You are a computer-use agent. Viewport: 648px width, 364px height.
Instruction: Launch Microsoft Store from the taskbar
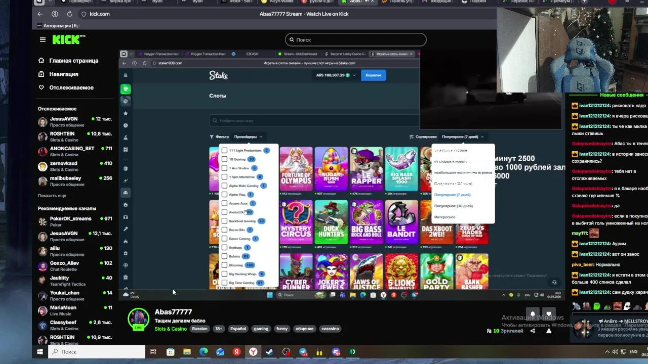click(x=171, y=352)
